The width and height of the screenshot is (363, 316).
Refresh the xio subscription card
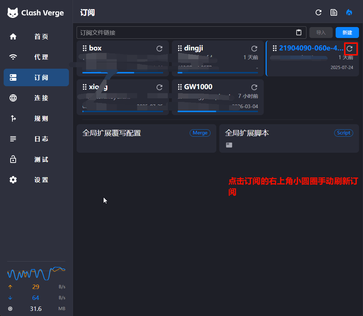point(159,87)
